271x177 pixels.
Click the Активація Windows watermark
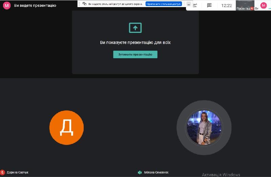pyautogui.click(x=221, y=175)
